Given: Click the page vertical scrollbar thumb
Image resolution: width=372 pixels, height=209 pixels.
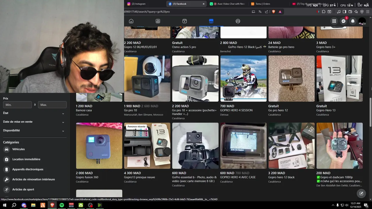Looking at the screenshot, I should click(370, 112).
